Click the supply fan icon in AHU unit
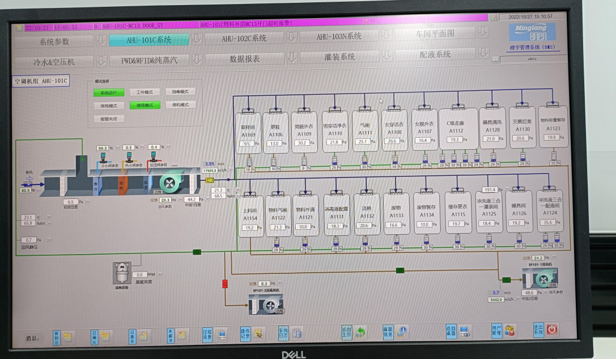616x359 pixels. [x=169, y=182]
